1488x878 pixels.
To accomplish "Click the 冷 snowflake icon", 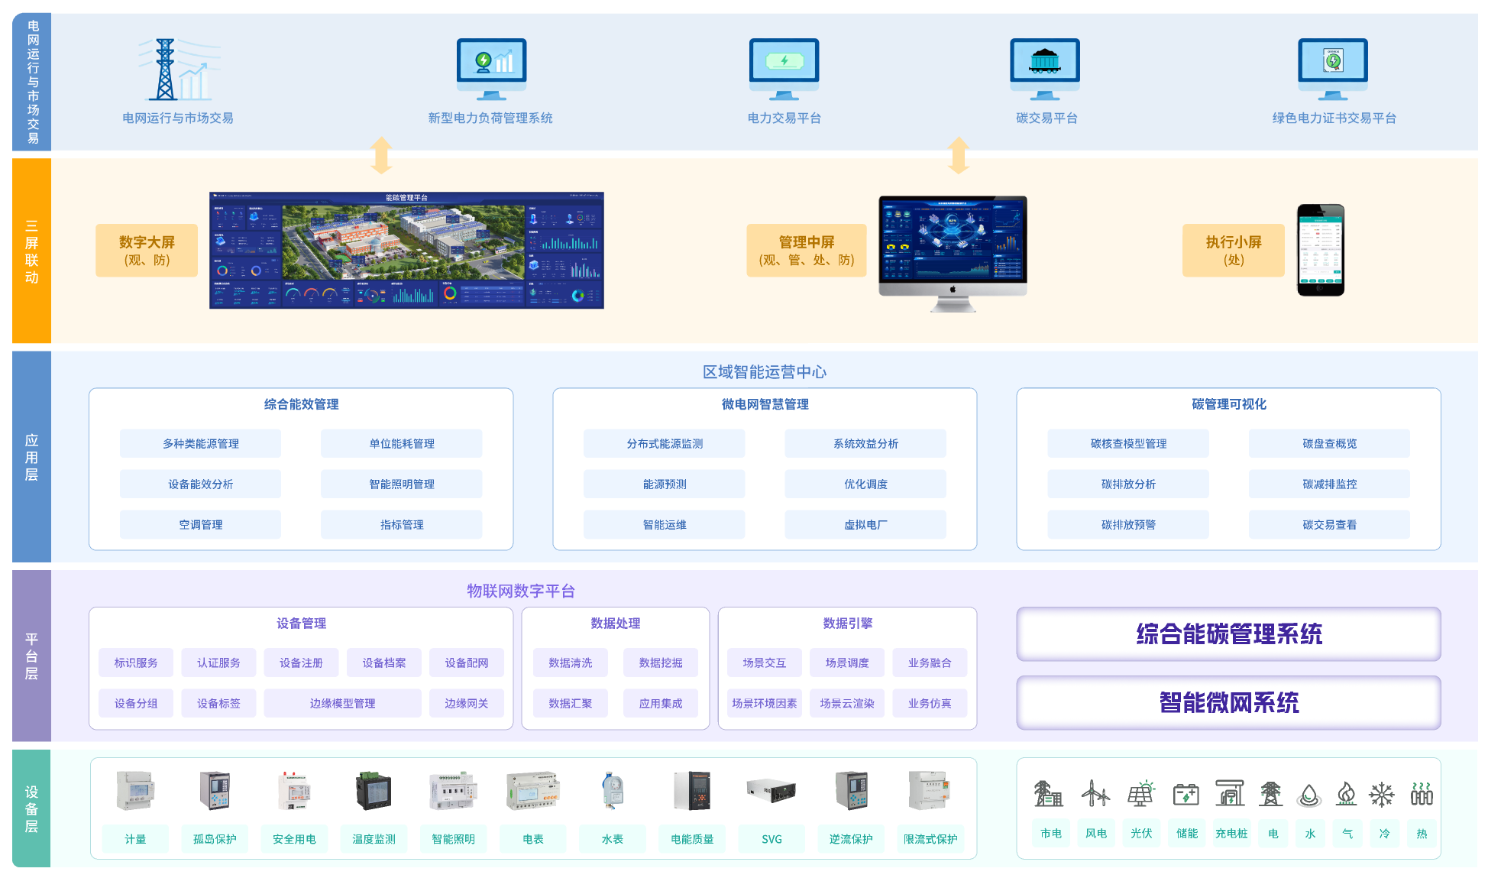I will click(1381, 795).
